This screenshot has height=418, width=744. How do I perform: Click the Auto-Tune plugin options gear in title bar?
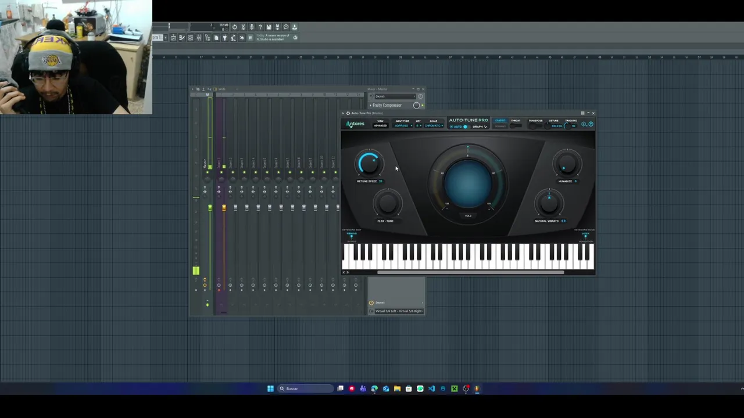click(348, 113)
